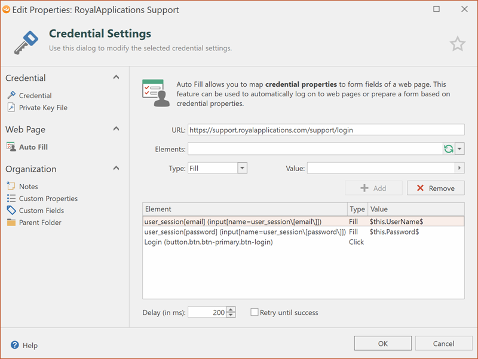Click the Notes icon in sidebar
The image size is (478, 359).
click(x=11, y=187)
